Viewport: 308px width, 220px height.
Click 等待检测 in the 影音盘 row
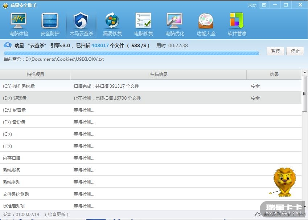click(x=84, y=110)
